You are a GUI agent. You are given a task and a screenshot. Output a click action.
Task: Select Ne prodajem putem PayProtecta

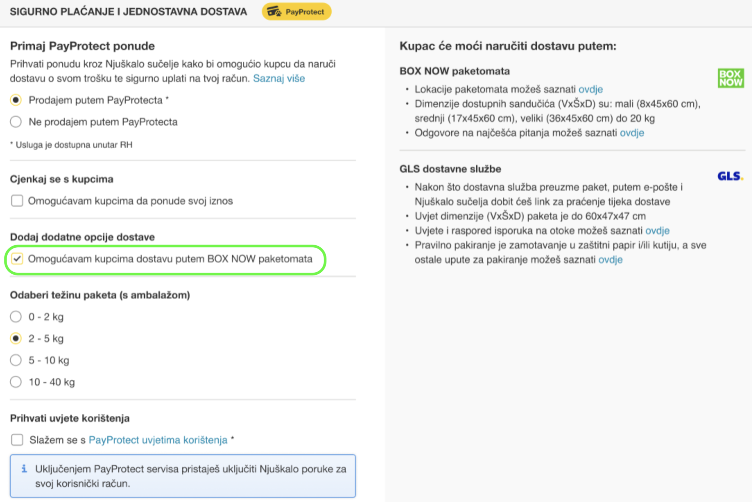coord(16,122)
